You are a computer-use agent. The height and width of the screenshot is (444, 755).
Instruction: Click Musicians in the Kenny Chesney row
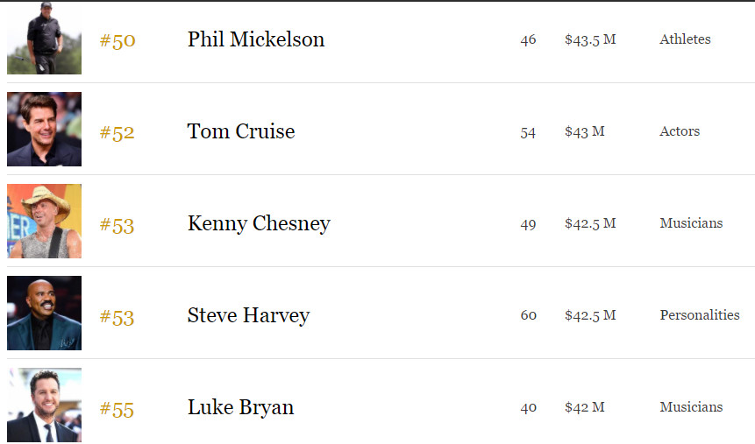coord(691,222)
